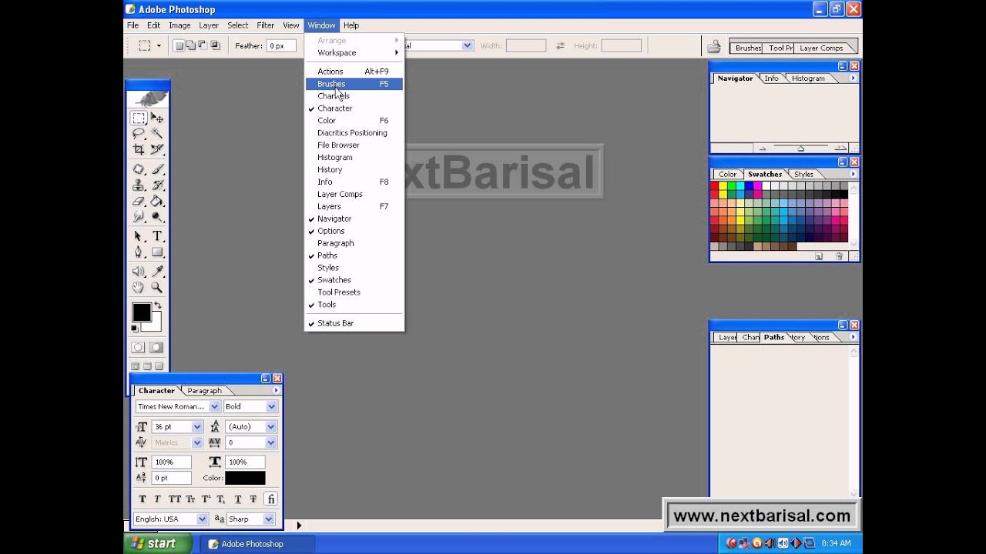Toggle Strikethrough text style

click(x=253, y=499)
